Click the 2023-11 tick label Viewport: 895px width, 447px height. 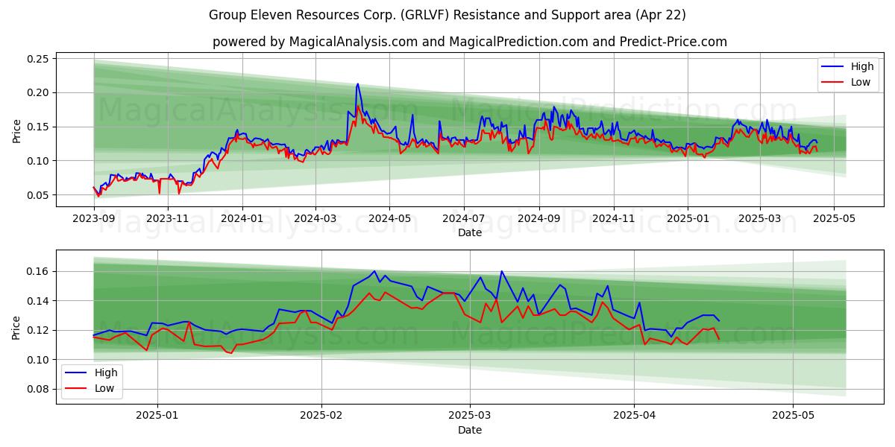tap(168, 219)
